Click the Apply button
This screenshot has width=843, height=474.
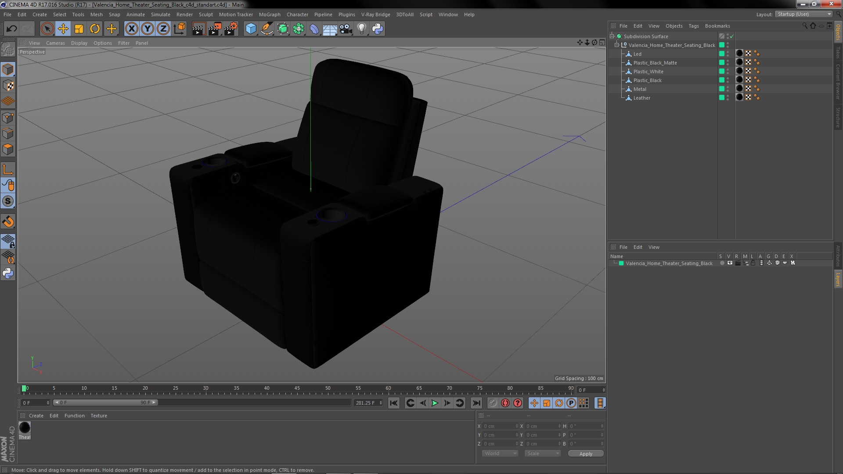[x=585, y=454]
